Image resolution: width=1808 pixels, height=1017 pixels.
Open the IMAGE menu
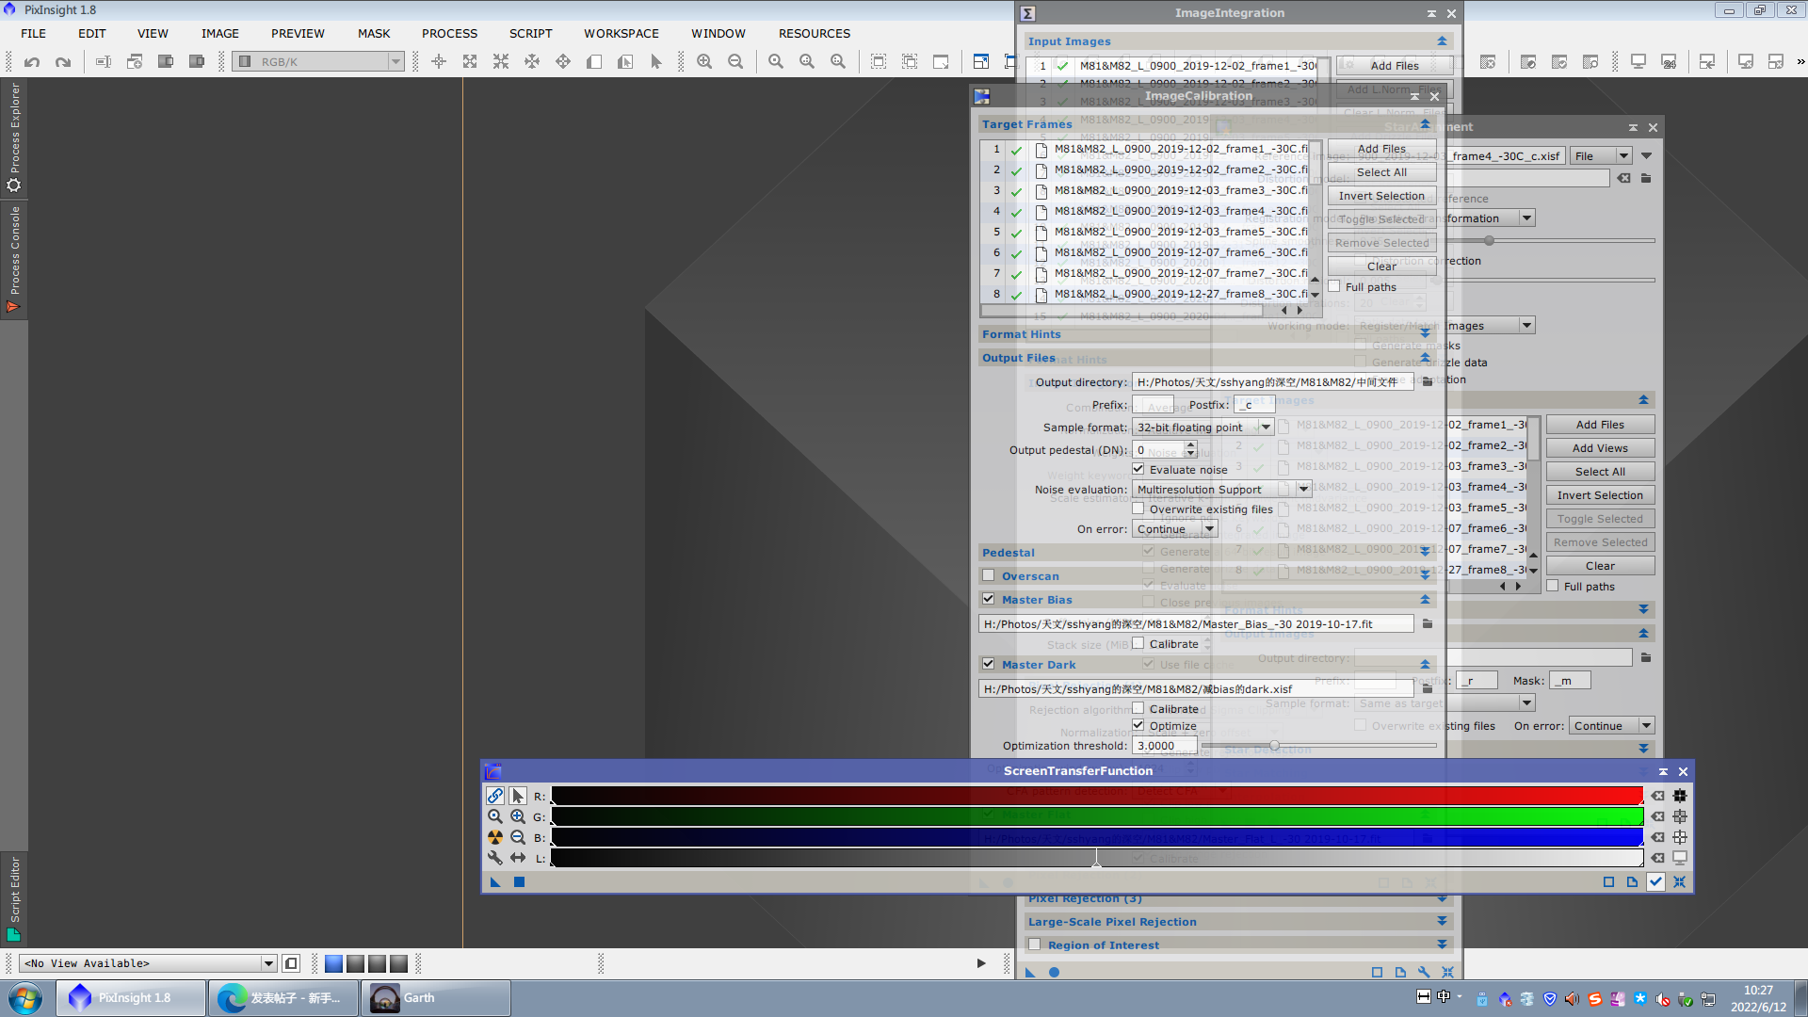tap(219, 33)
